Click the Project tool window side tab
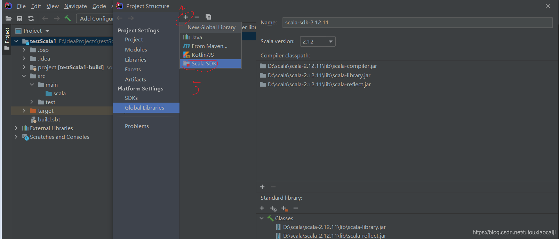 [7, 39]
